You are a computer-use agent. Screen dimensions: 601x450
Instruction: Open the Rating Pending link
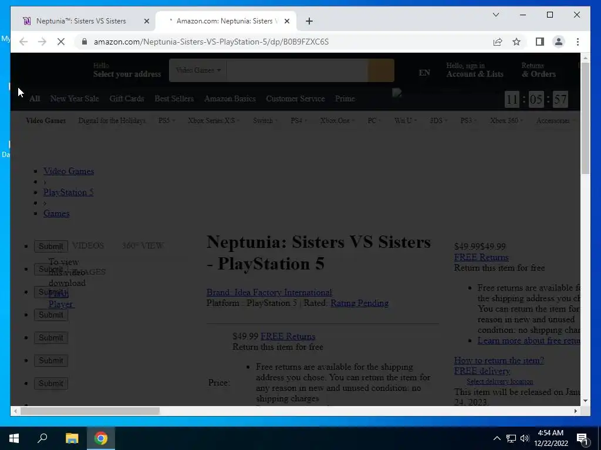pyautogui.click(x=360, y=303)
